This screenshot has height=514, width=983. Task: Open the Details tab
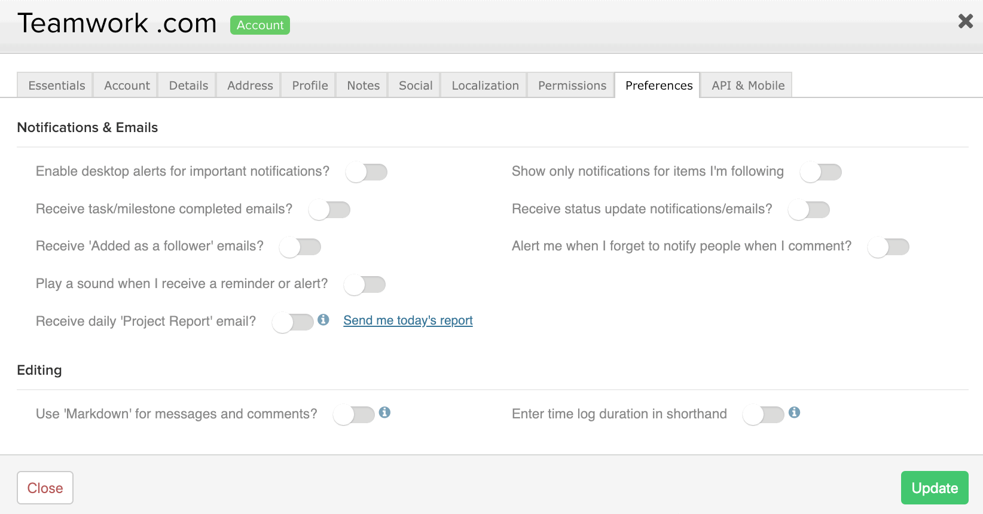click(x=188, y=85)
